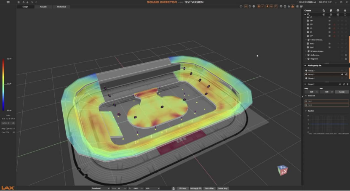Click the Map Opacity value
The height and width of the screenshot is (191, 350).
14,129
